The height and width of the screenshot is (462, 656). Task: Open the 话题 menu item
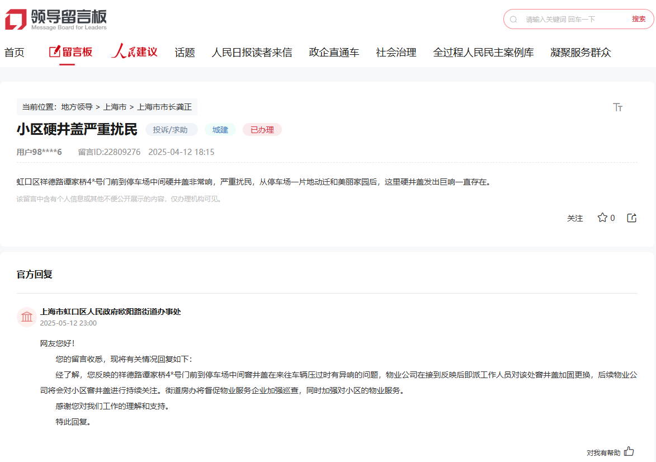coord(185,53)
